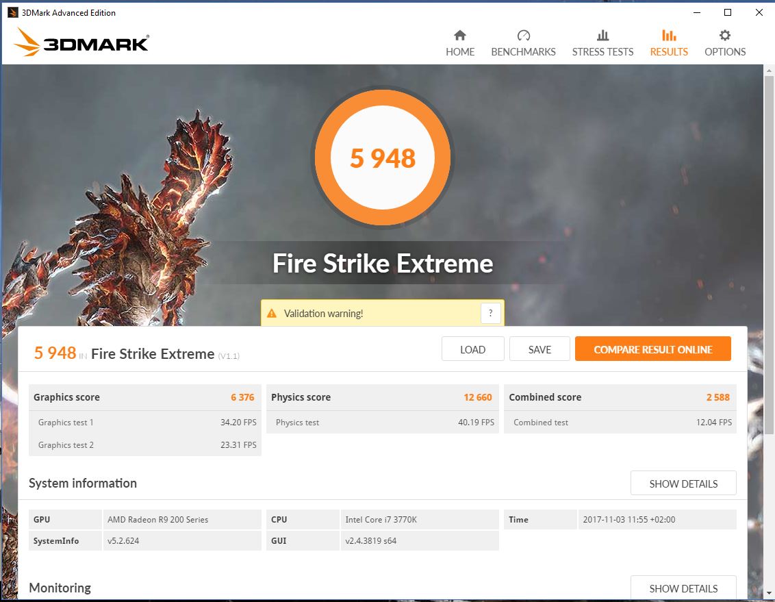Click the Combined score header label
This screenshot has height=602, width=775.
545,397
